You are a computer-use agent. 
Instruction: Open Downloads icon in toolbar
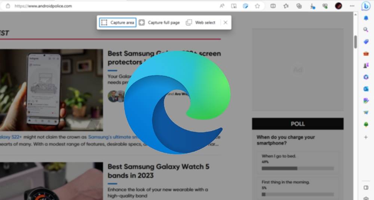coord(312,6)
